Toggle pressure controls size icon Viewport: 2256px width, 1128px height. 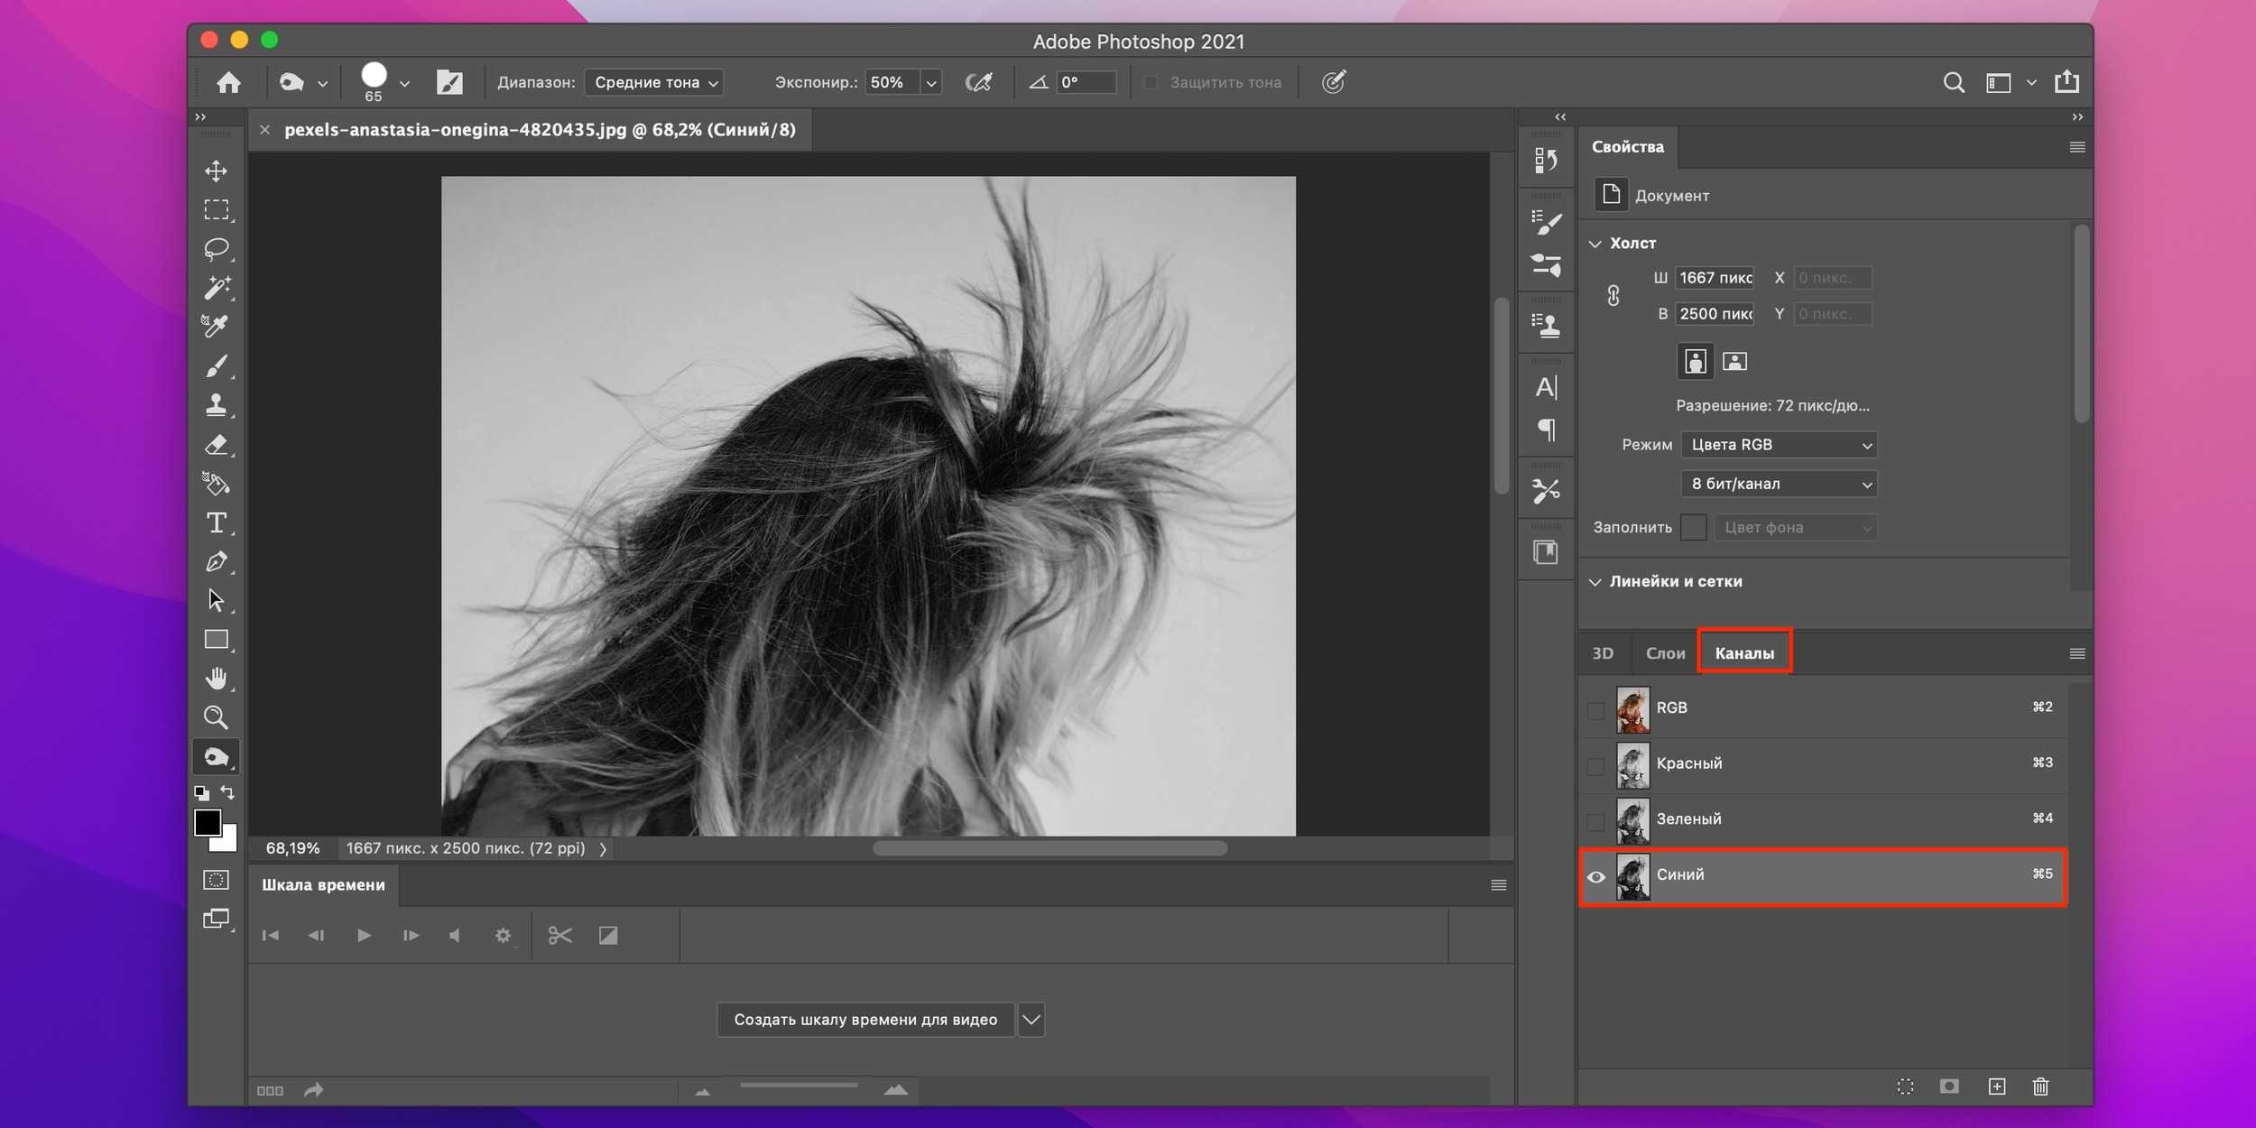pos(1334,82)
